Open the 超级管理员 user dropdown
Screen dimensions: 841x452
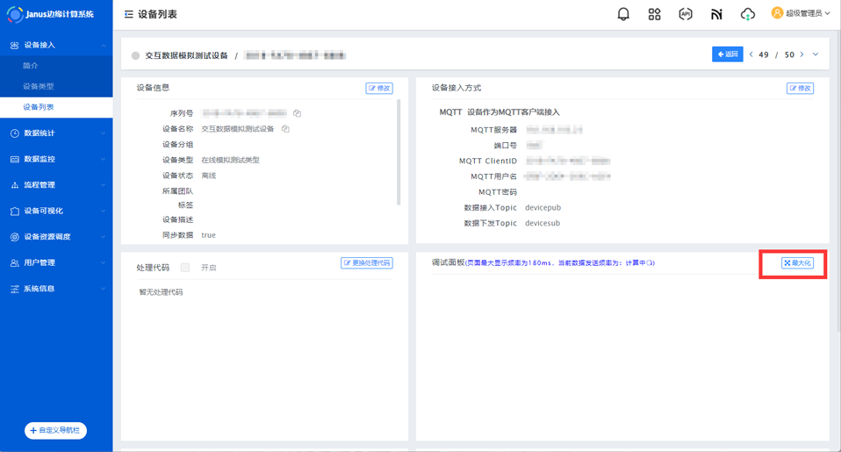coord(800,13)
